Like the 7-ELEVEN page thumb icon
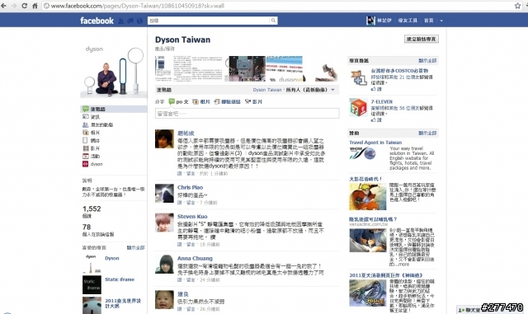The width and height of the screenshot is (528, 314). point(373,120)
